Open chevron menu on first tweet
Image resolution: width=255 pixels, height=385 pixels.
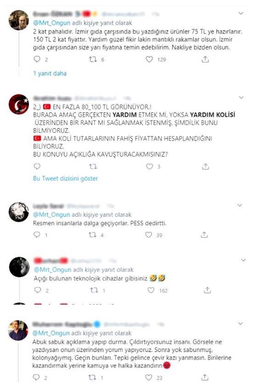coord(241,13)
